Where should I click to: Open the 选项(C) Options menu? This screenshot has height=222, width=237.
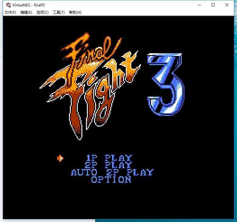(x=43, y=12)
